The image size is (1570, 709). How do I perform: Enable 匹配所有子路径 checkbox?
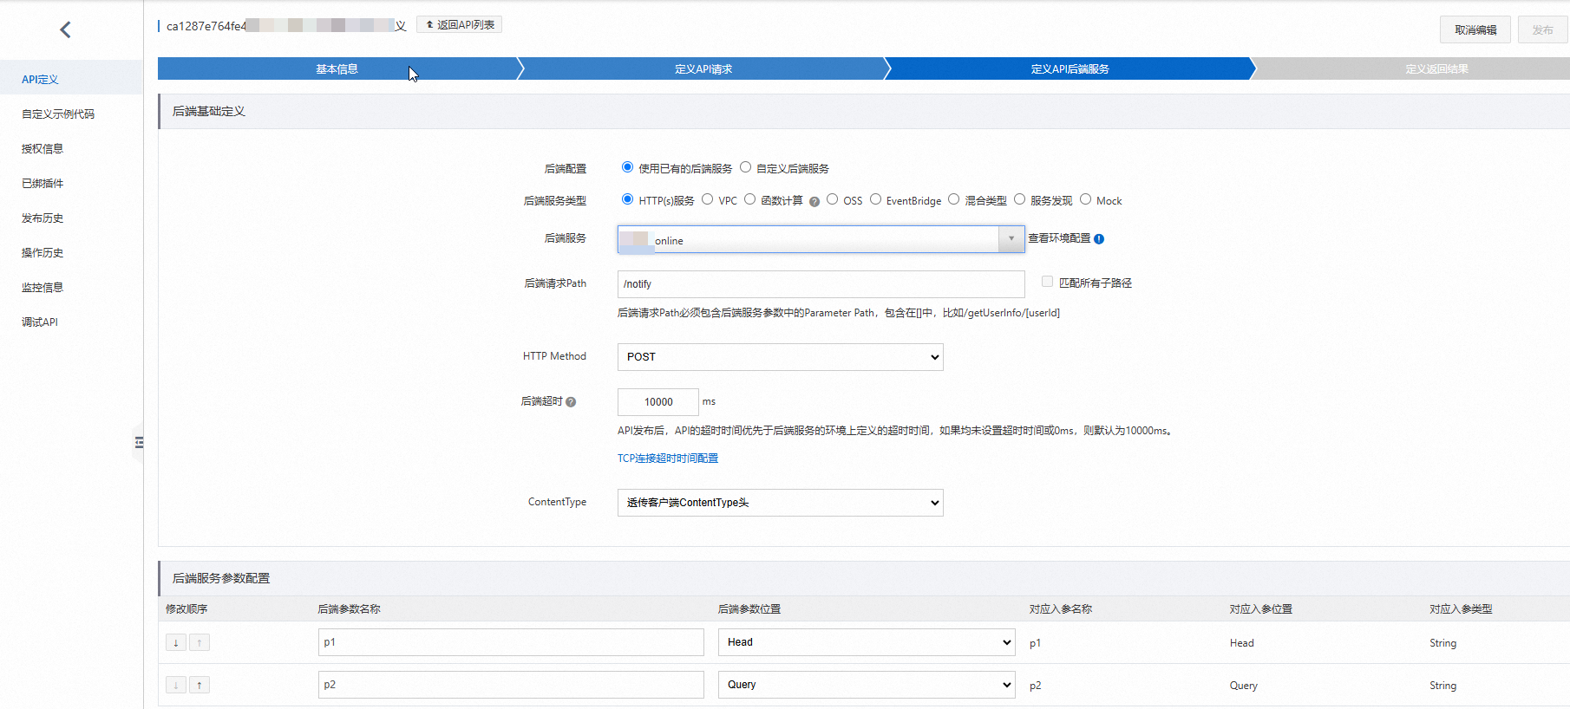[x=1047, y=282]
